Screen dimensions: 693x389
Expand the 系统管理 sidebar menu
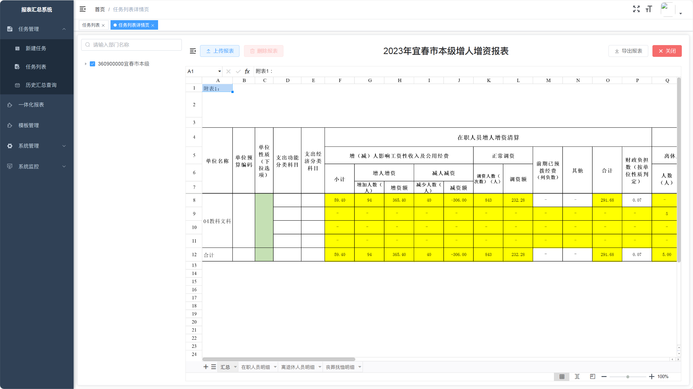coord(37,146)
